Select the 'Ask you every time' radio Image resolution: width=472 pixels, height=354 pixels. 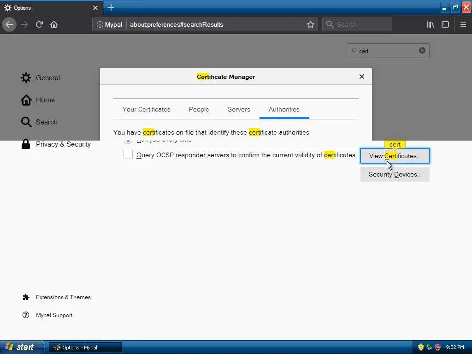pyautogui.click(x=128, y=141)
